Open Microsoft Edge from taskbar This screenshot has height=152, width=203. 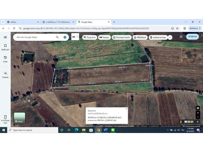tap(76, 130)
